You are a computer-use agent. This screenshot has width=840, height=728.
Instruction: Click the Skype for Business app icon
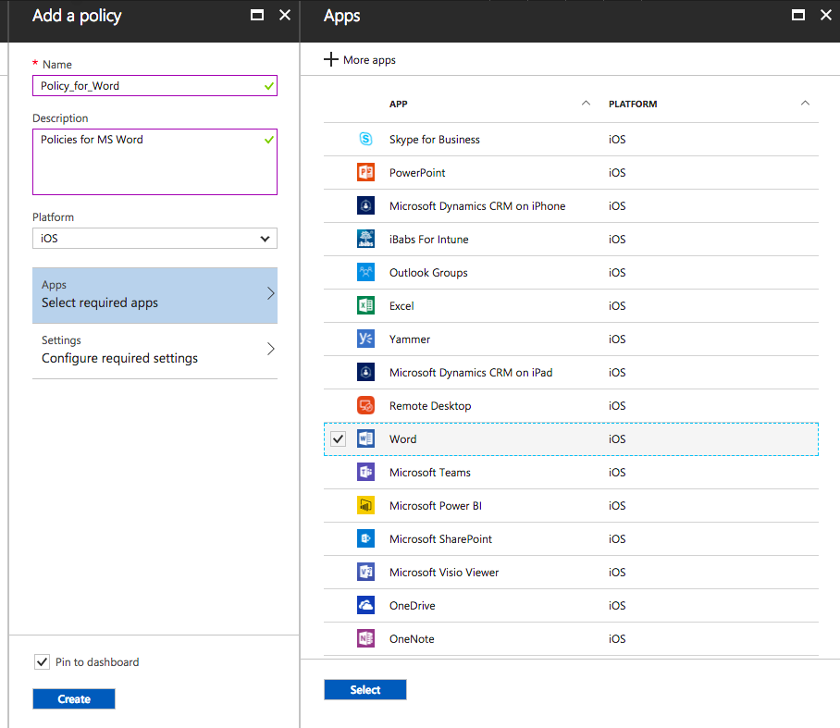tap(365, 140)
